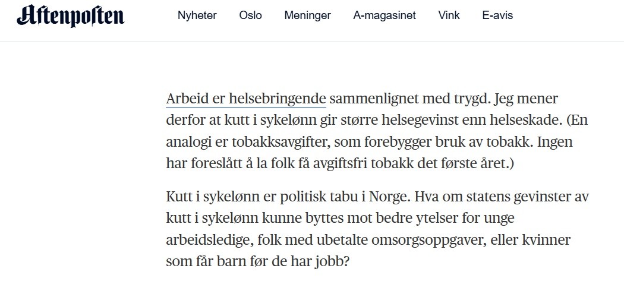Click the word 'arbeidsledige' in the article

[x=210, y=241]
